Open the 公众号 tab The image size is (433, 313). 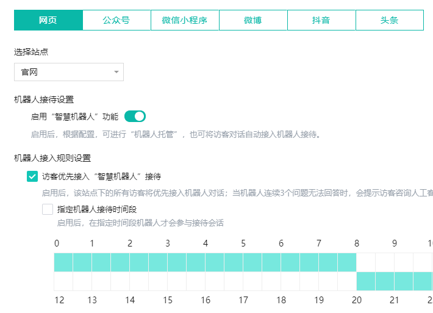tap(116, 20)
